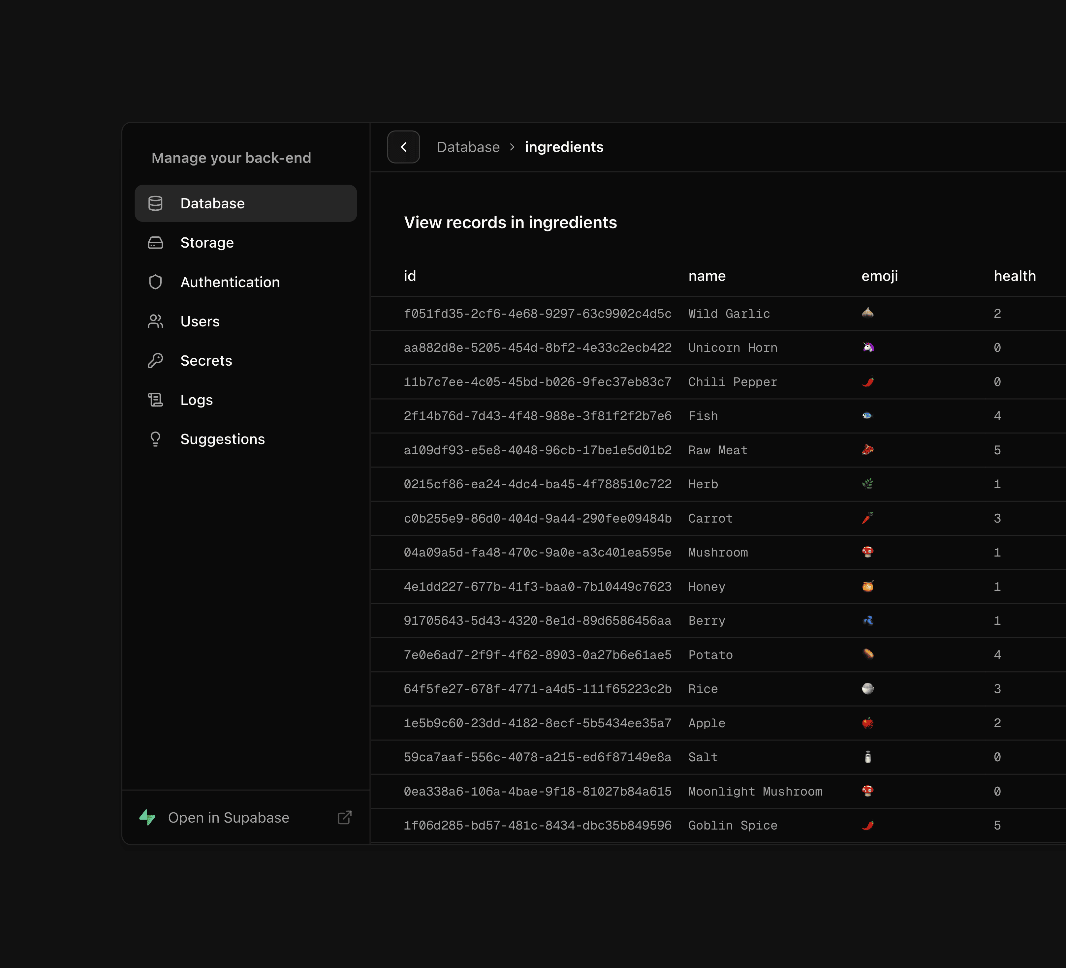This screenshot has height=968, width=1066.
Task: Click the Suggestions lightbulb icon
Action: click(x=155, y=439)
